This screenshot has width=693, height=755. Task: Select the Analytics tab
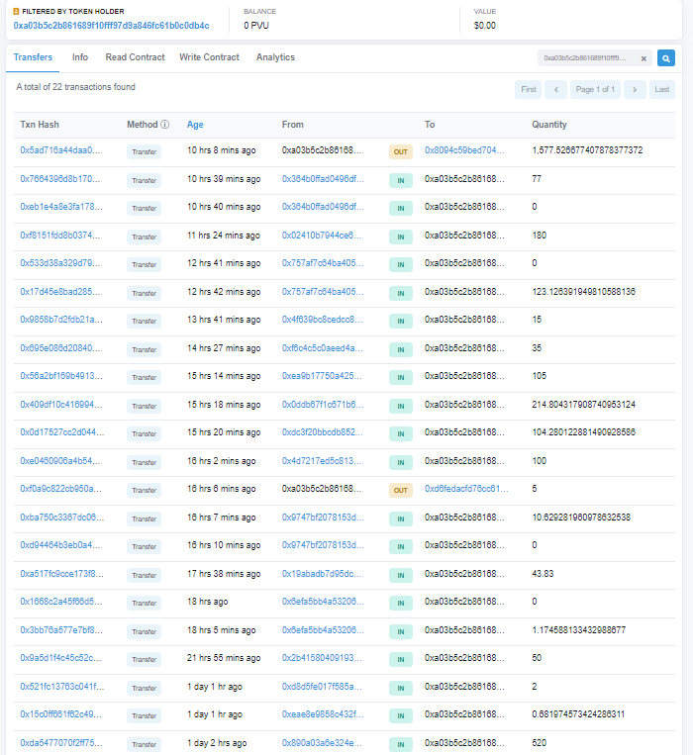[x=275, y=57]
